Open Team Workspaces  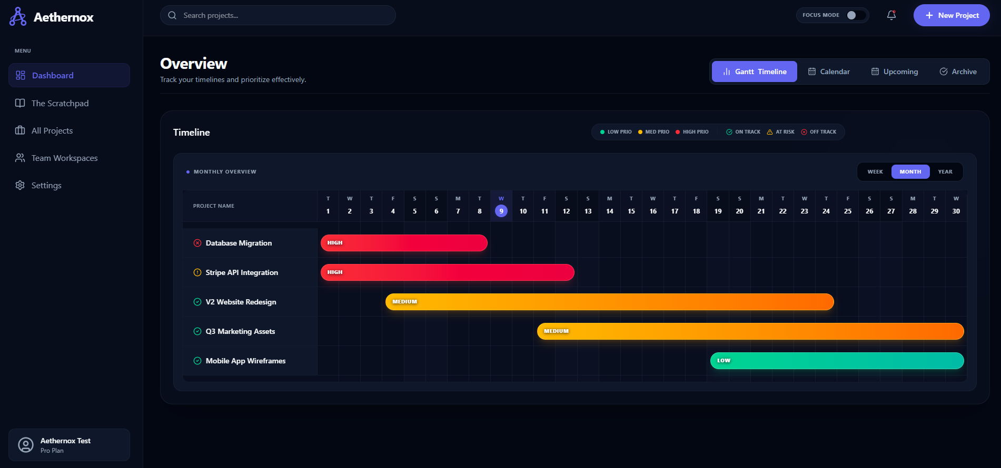pyautogui.click(x=69, y=158)
